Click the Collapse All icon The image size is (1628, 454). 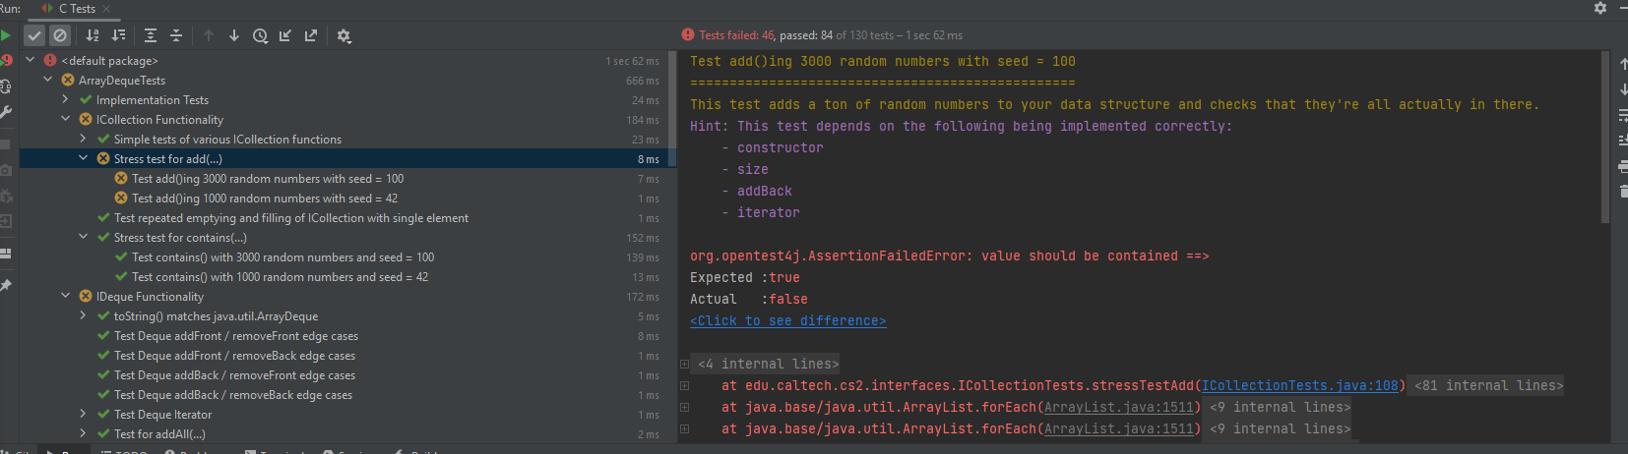tap(176, 35)
